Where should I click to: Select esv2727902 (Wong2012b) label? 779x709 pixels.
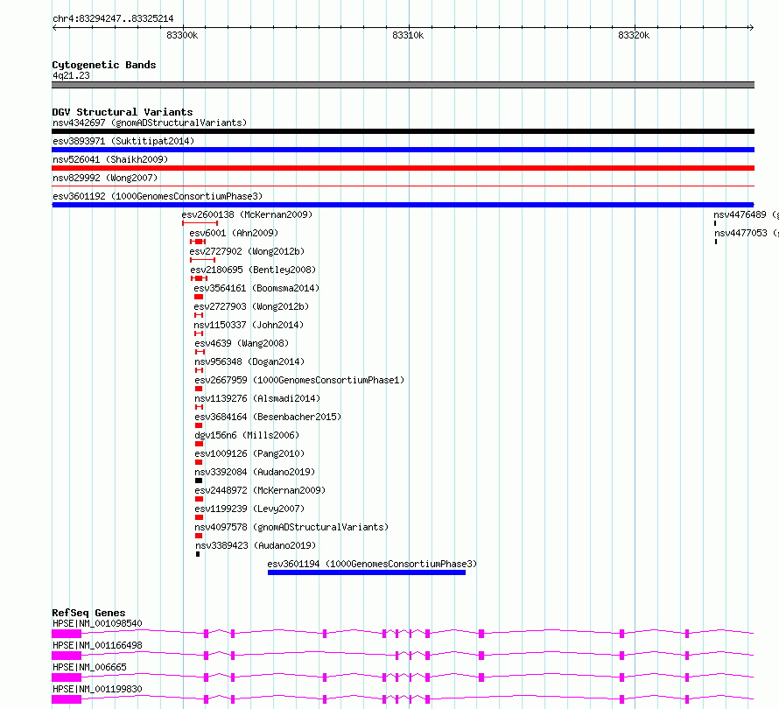coord(247,251)
